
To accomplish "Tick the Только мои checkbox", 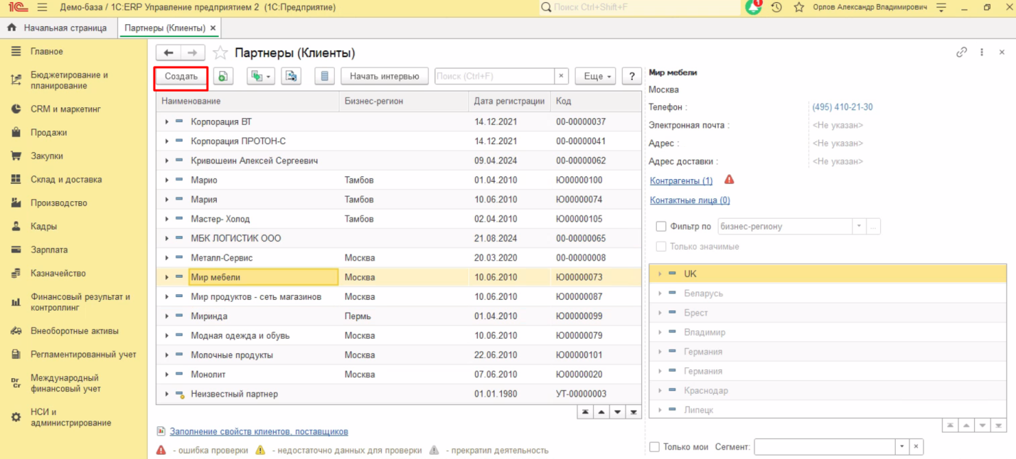I will 655,447.
